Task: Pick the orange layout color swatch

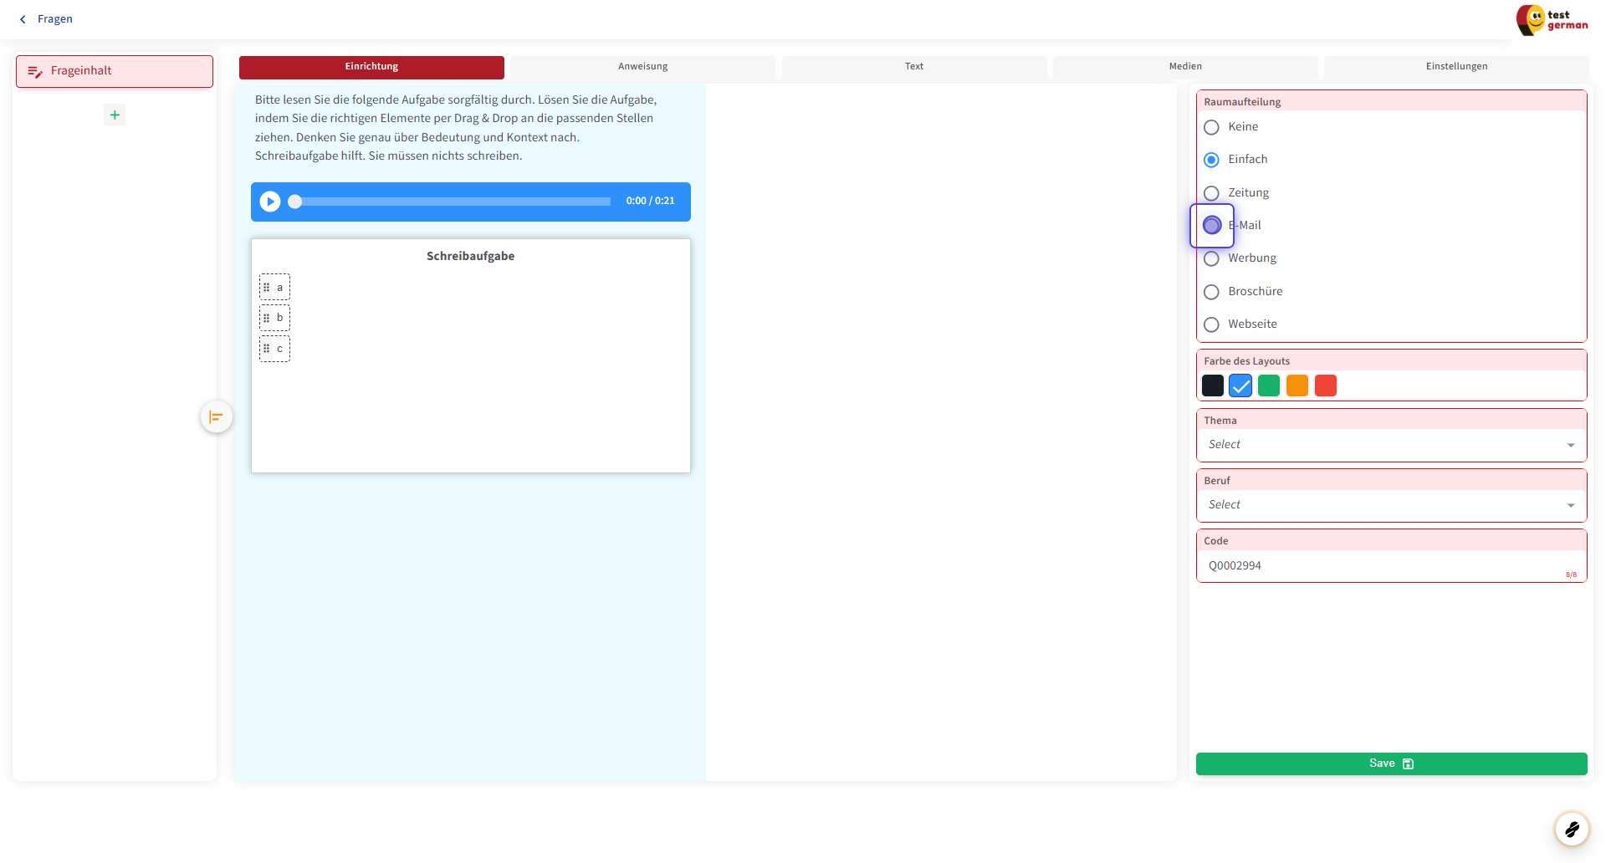Action: (1297, 386)
